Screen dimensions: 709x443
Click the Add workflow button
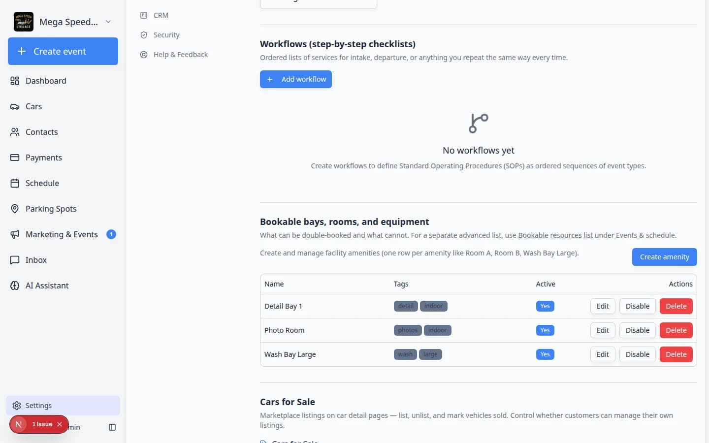(296, 79)
